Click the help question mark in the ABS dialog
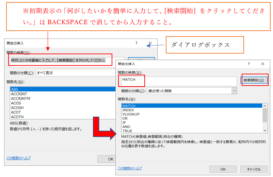The height and width of the screenshot is (177, 273). click(136, 43)
